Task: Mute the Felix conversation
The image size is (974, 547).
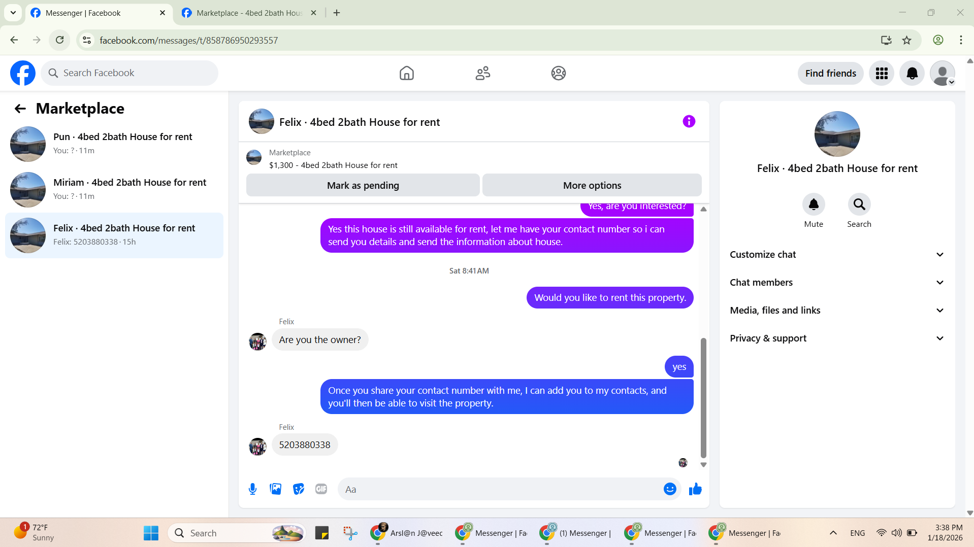Action: 814,204
